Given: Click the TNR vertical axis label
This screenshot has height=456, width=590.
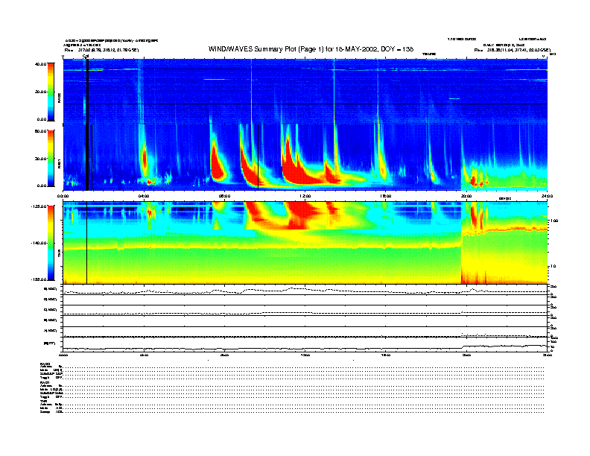Looking at the screenshot, I should point(60,253).
